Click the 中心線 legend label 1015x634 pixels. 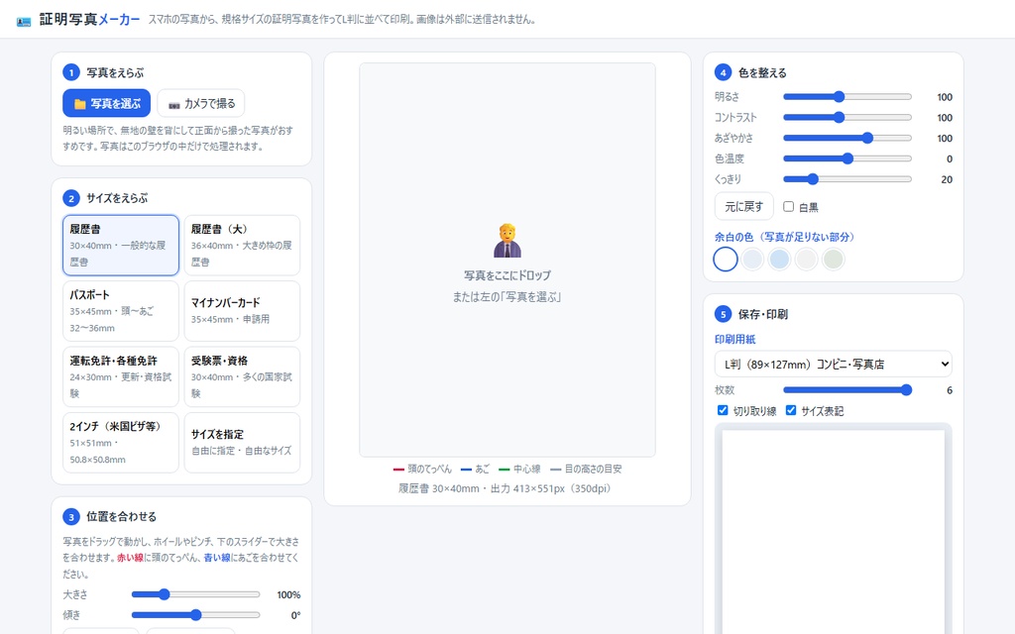click(x=527, y=469)
